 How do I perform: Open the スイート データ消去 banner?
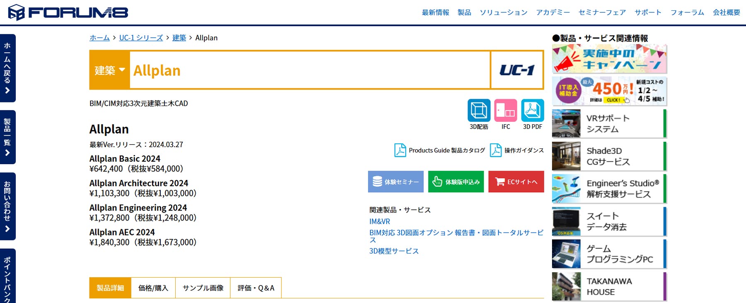(x=609, y=221)
